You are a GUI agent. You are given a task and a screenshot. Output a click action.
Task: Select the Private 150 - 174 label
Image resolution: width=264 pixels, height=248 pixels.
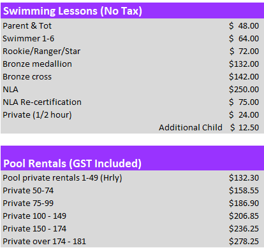(34, 229)
